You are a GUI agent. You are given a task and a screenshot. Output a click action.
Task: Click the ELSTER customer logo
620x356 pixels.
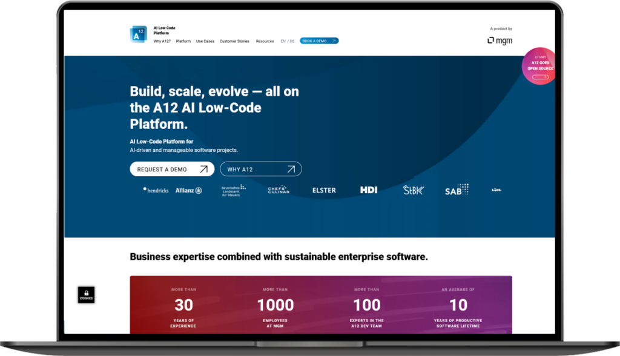tap(324, 190)
